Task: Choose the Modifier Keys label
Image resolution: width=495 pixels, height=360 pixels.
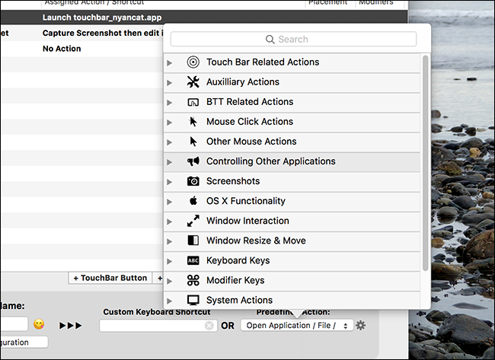Action: (235, 281)
